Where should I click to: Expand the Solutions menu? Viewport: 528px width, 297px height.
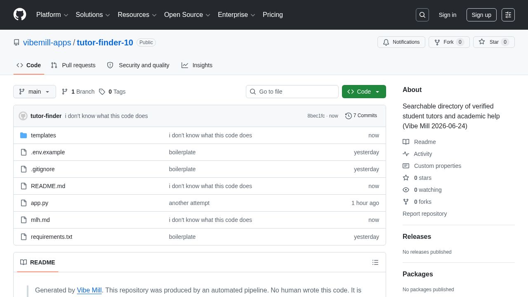point(93,15)
